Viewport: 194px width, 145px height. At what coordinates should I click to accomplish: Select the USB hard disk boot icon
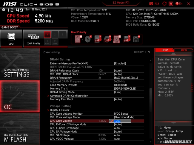point(98,39)
